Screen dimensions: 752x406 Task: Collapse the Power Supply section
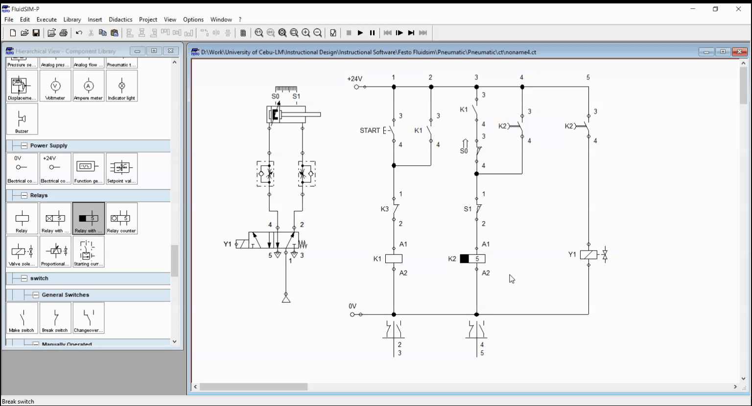[24, 146]
